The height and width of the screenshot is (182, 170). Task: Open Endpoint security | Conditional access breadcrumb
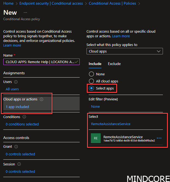pyautogui.click(x=51, y=3)
